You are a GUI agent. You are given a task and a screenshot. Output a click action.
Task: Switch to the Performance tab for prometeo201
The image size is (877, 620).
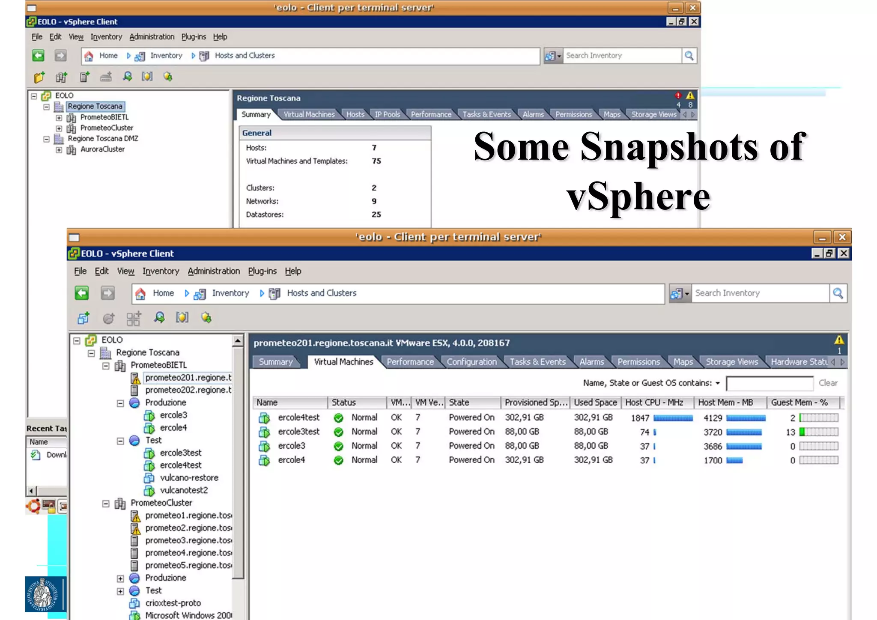point(410,362)
